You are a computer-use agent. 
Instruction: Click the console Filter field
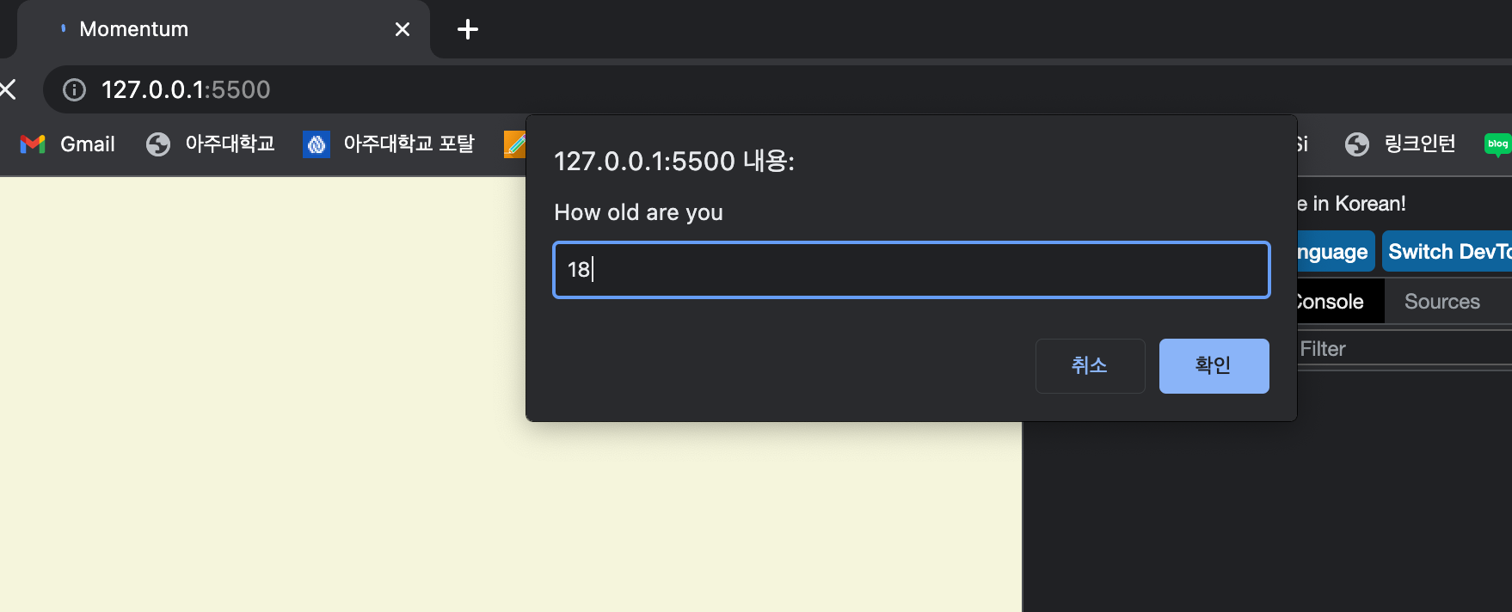click(x=1404, y=348)
